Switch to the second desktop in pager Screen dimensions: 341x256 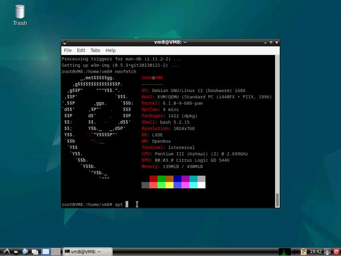pos(56,252)
